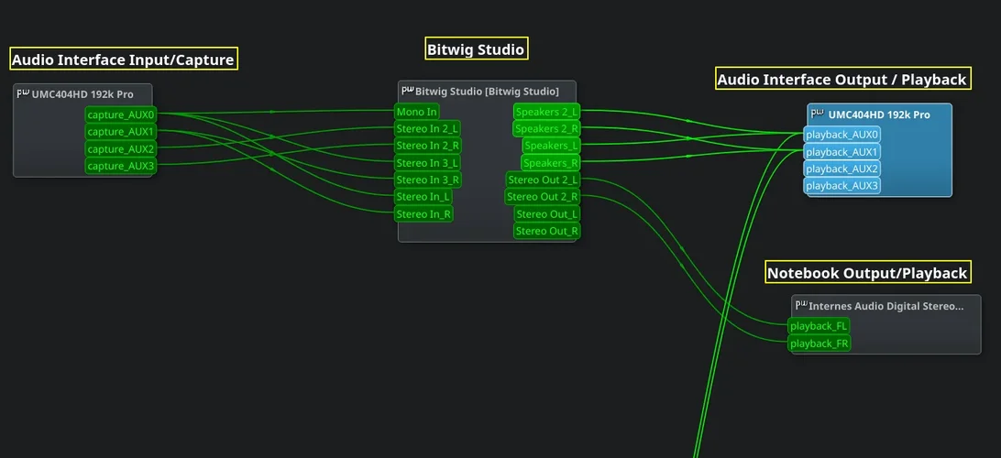Image resolution: width=1001 pixels, height=458 pixels.
Task: Select the Speakers 2_L output port
Action: (x=546, y=112)
